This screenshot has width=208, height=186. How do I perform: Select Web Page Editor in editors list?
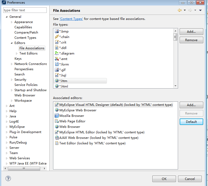point(72,121)
